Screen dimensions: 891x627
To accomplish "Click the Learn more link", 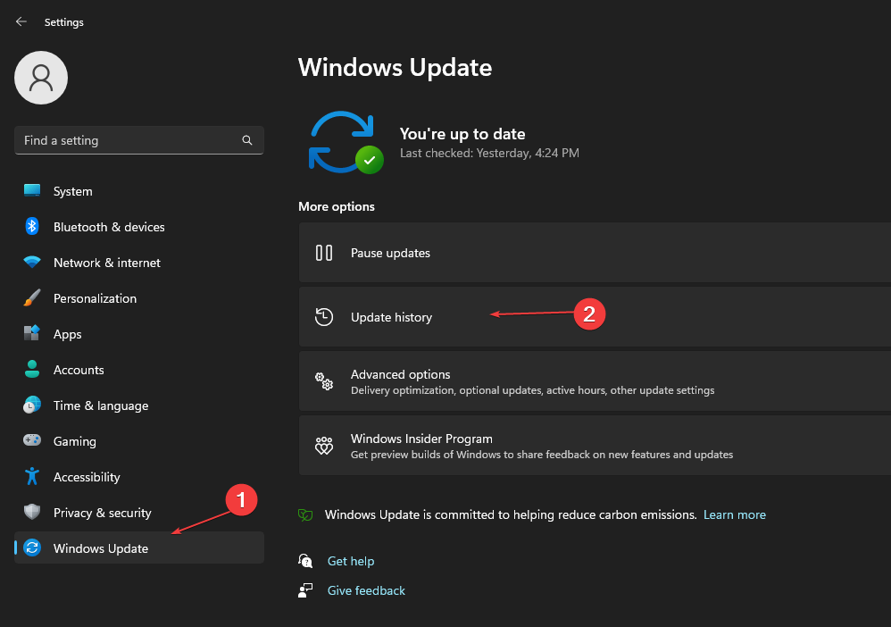I will pos(734,514).
